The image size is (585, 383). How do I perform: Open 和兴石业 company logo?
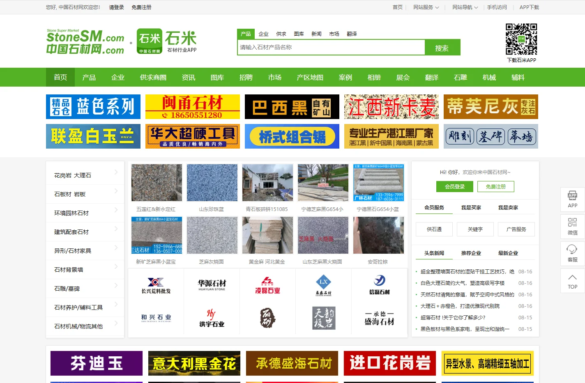tap(156, 318)
